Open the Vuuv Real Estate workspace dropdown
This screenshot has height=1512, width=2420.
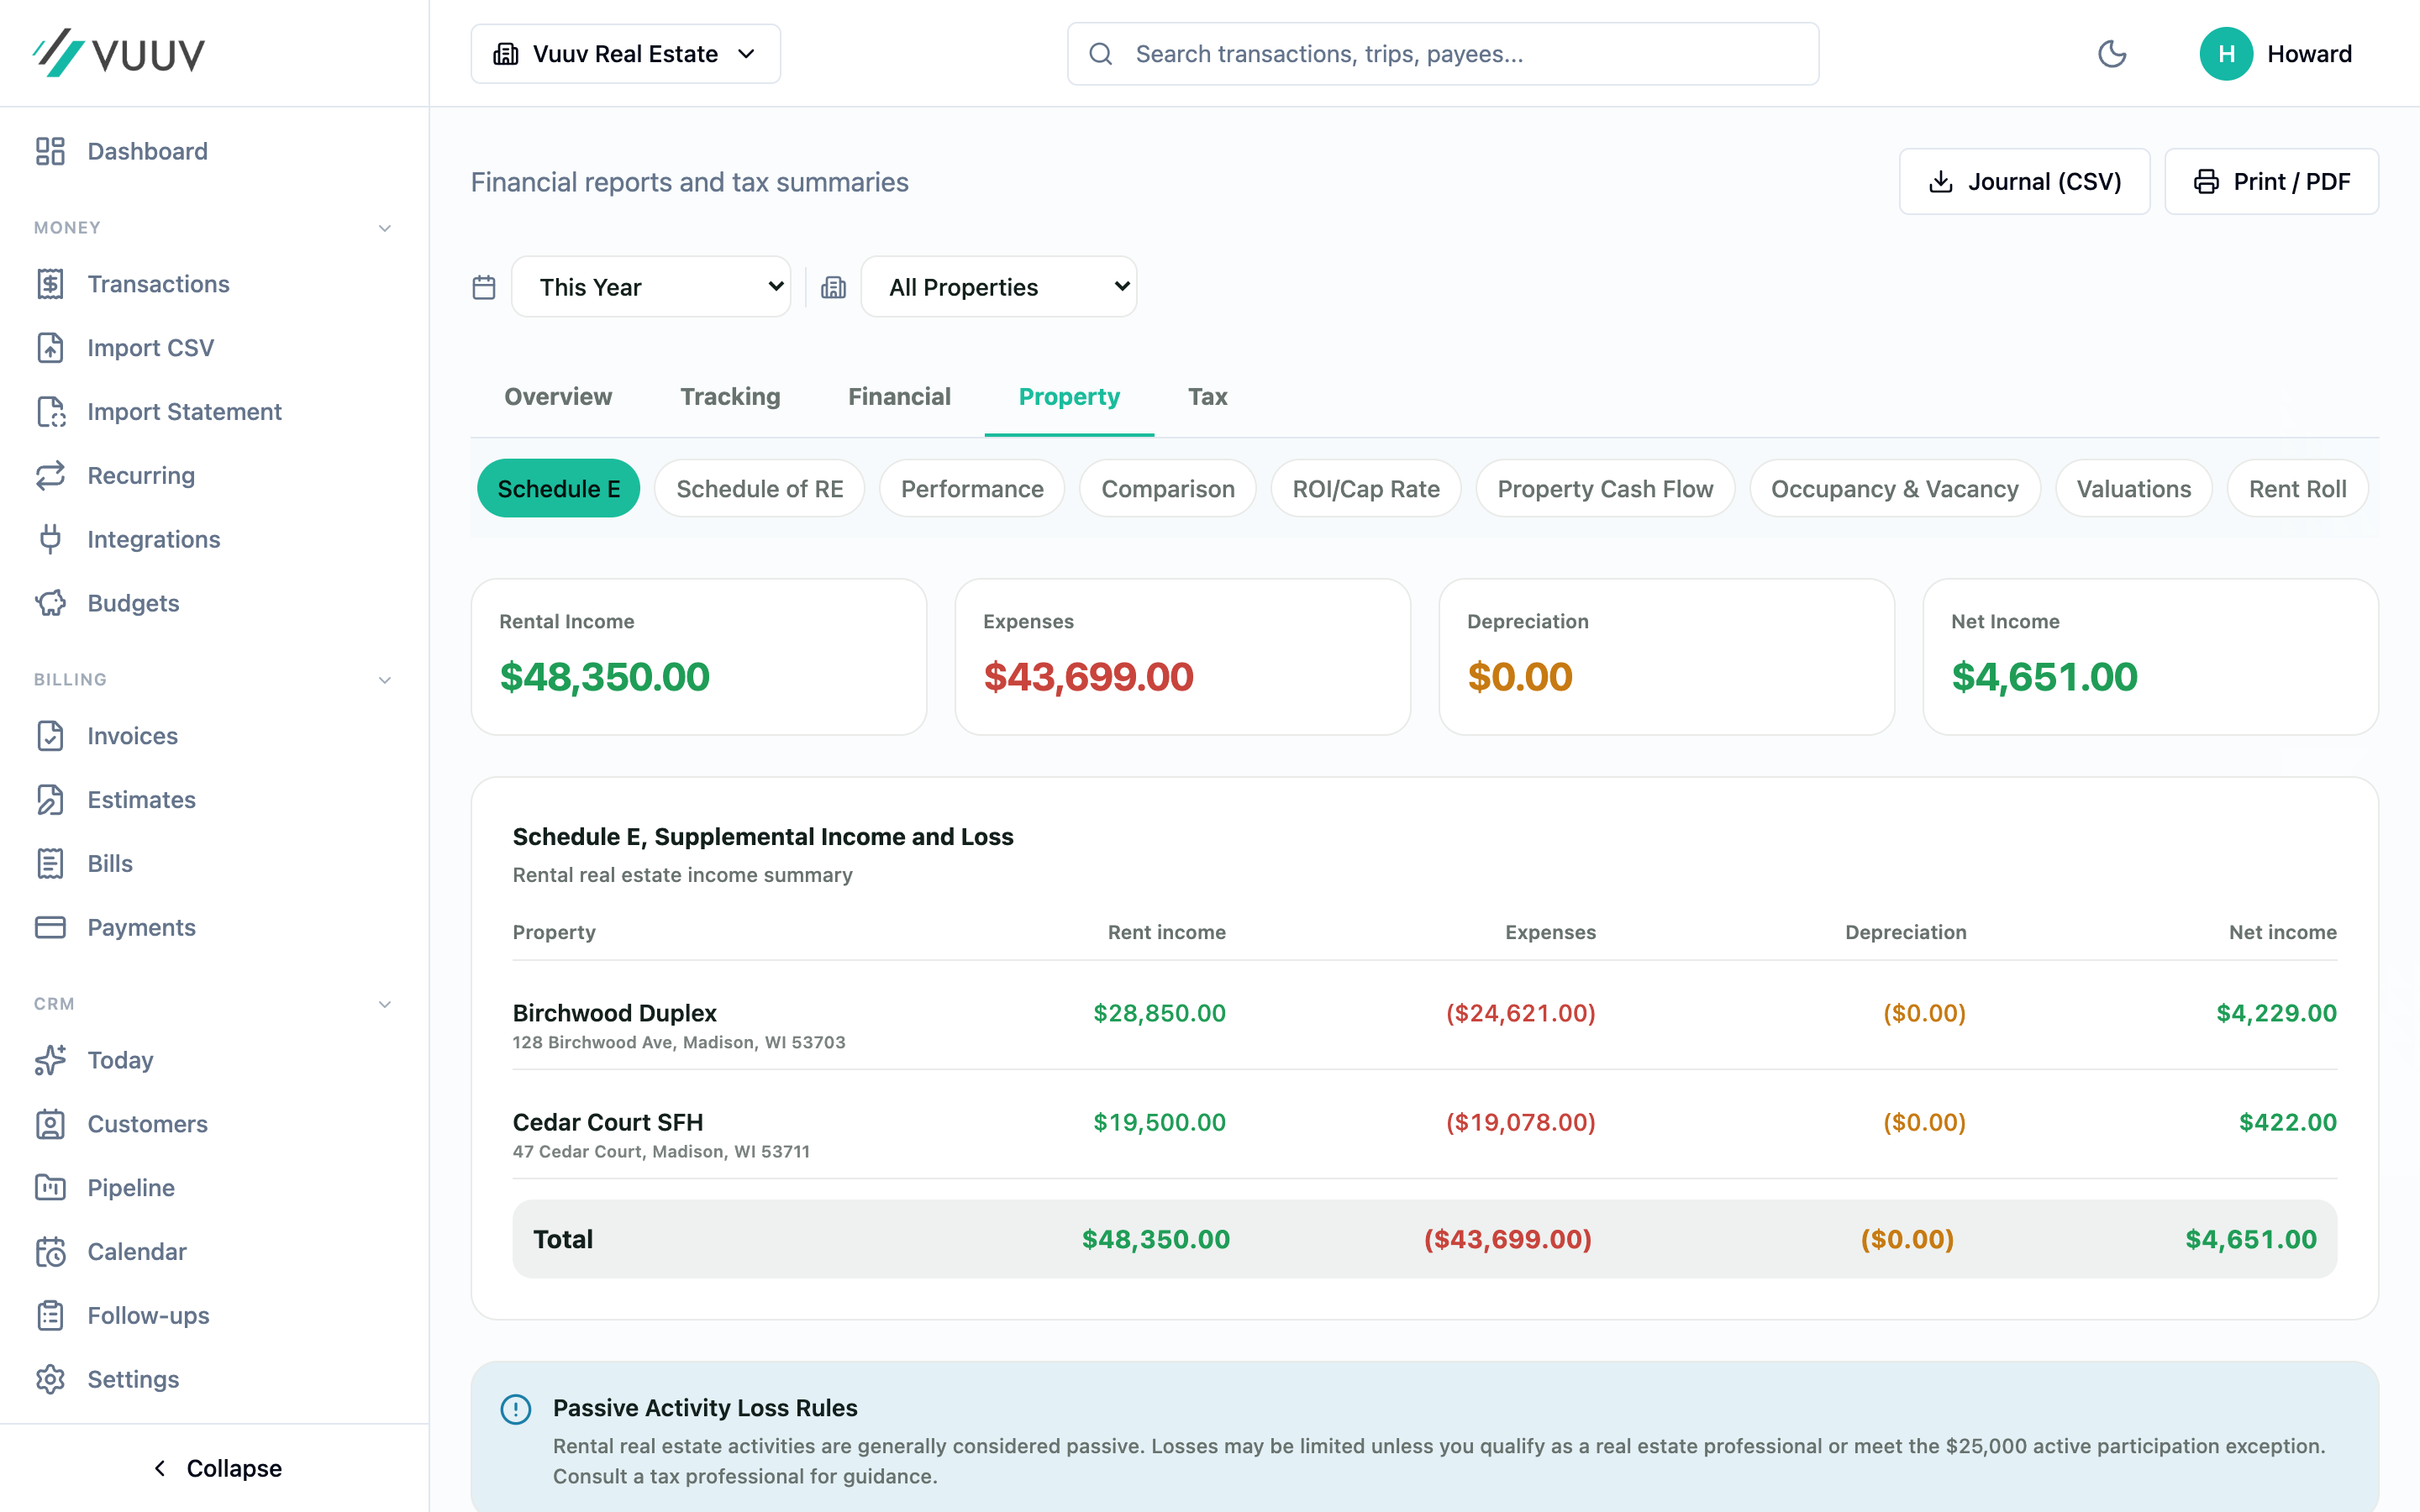625,54
